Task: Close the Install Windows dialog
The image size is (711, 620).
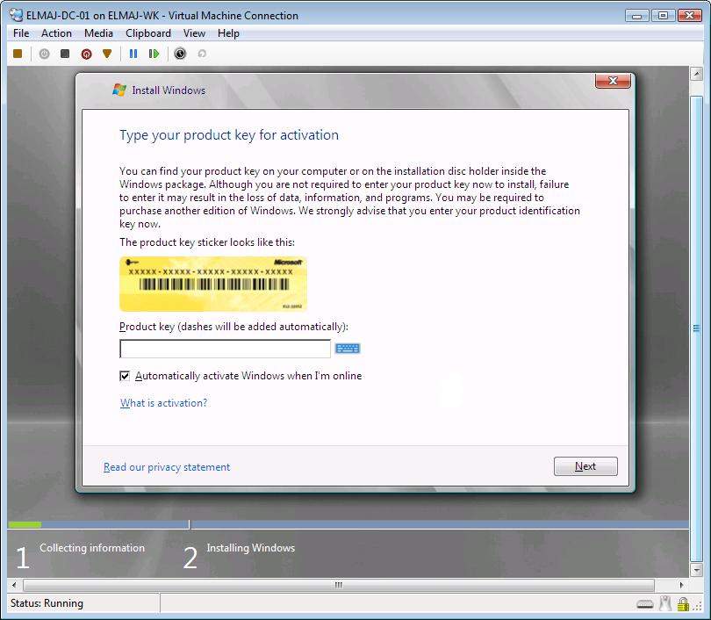Action: pyautogui.click(x=614, y=82)
